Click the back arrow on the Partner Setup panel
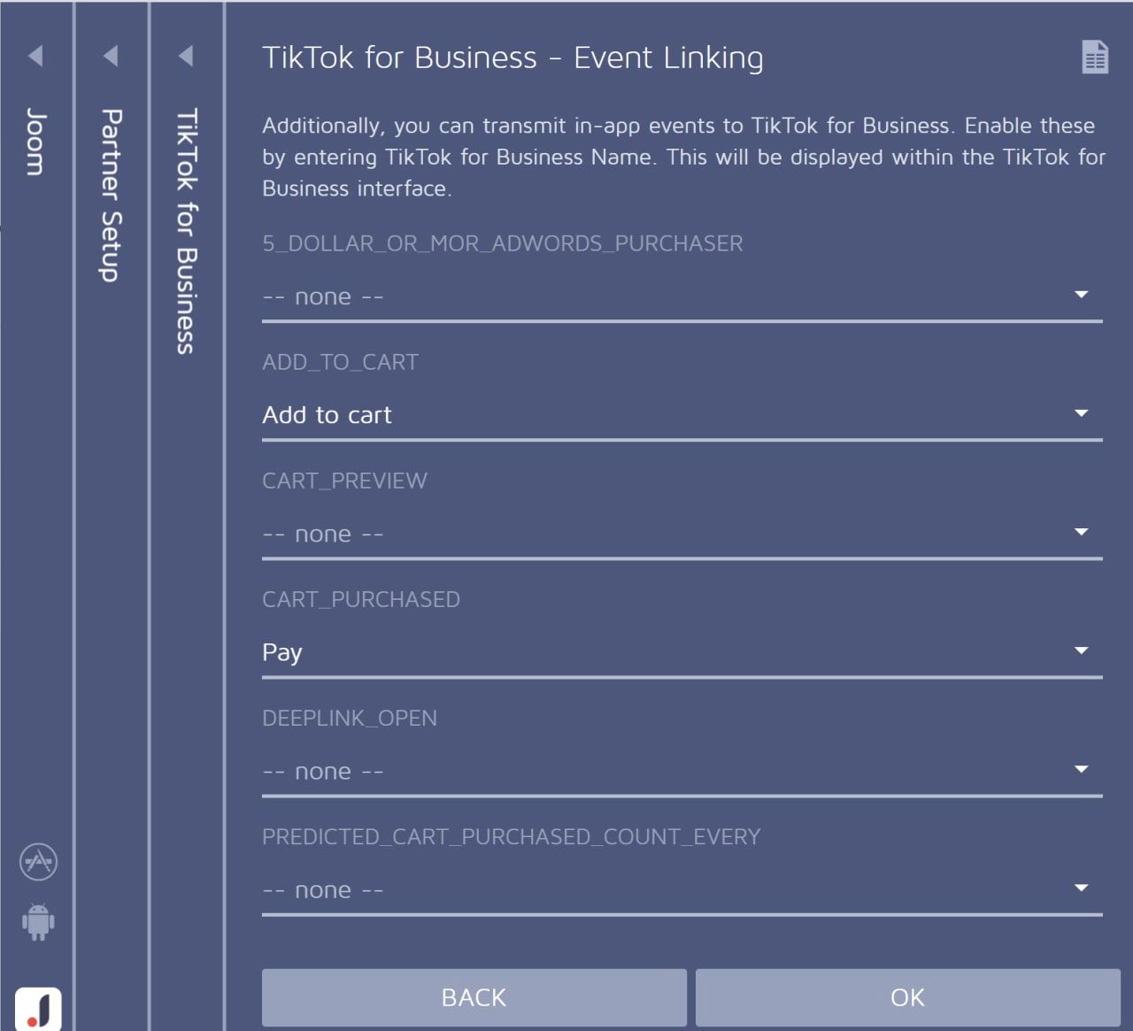This screenshot has height=1031, width=1133. click(111, 55)
